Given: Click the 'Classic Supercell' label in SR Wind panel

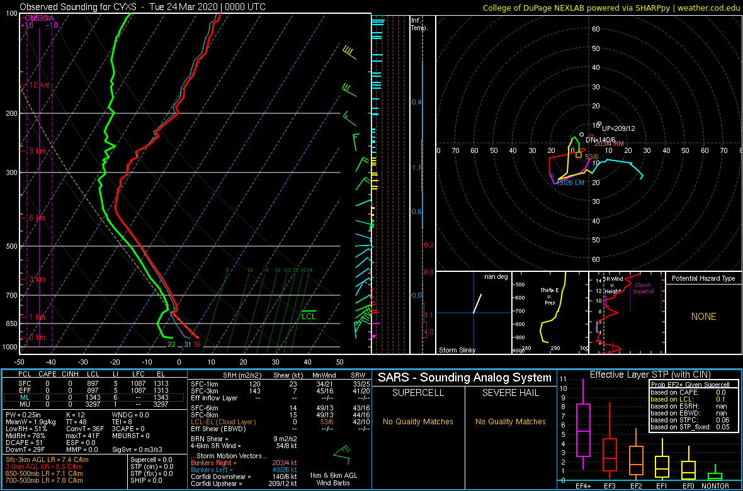Looking at the screenshot, I should pos(644,288).
